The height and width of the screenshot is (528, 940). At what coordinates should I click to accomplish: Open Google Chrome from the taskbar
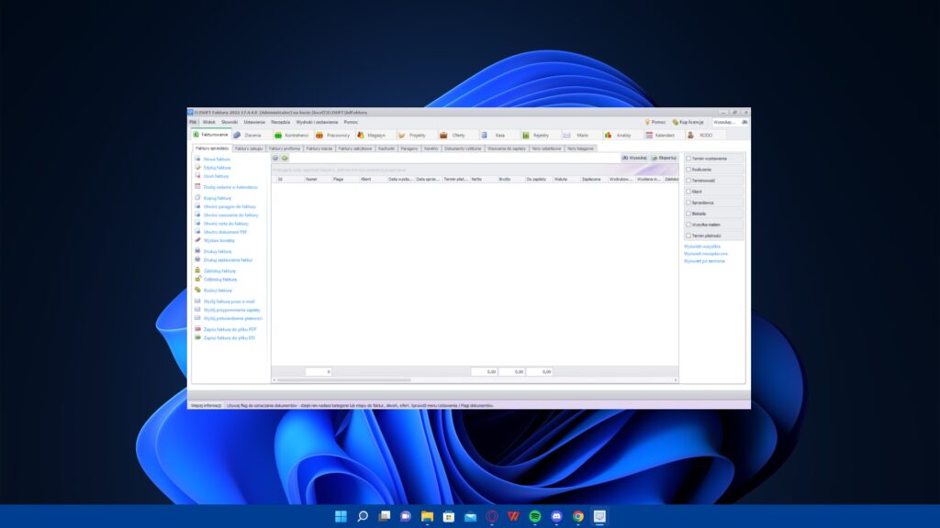(578, 516)
